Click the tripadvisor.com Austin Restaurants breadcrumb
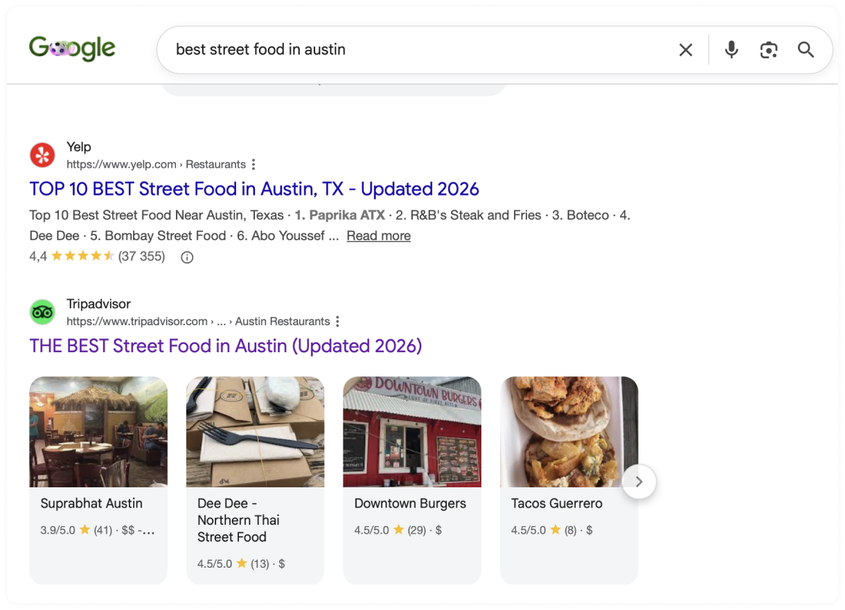 pyautogui.click(x=198, y=322)
